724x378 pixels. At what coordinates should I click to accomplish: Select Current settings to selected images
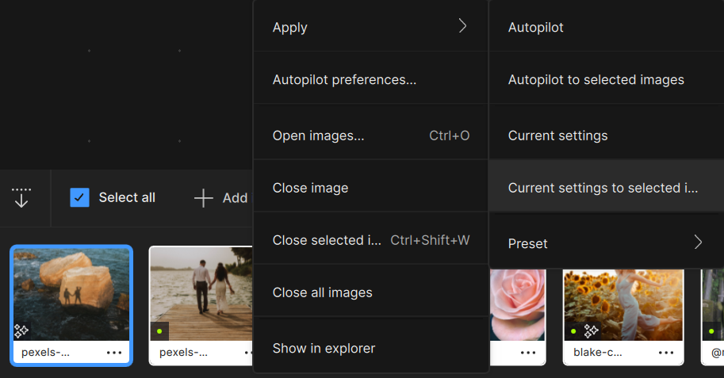pos(603,188)
